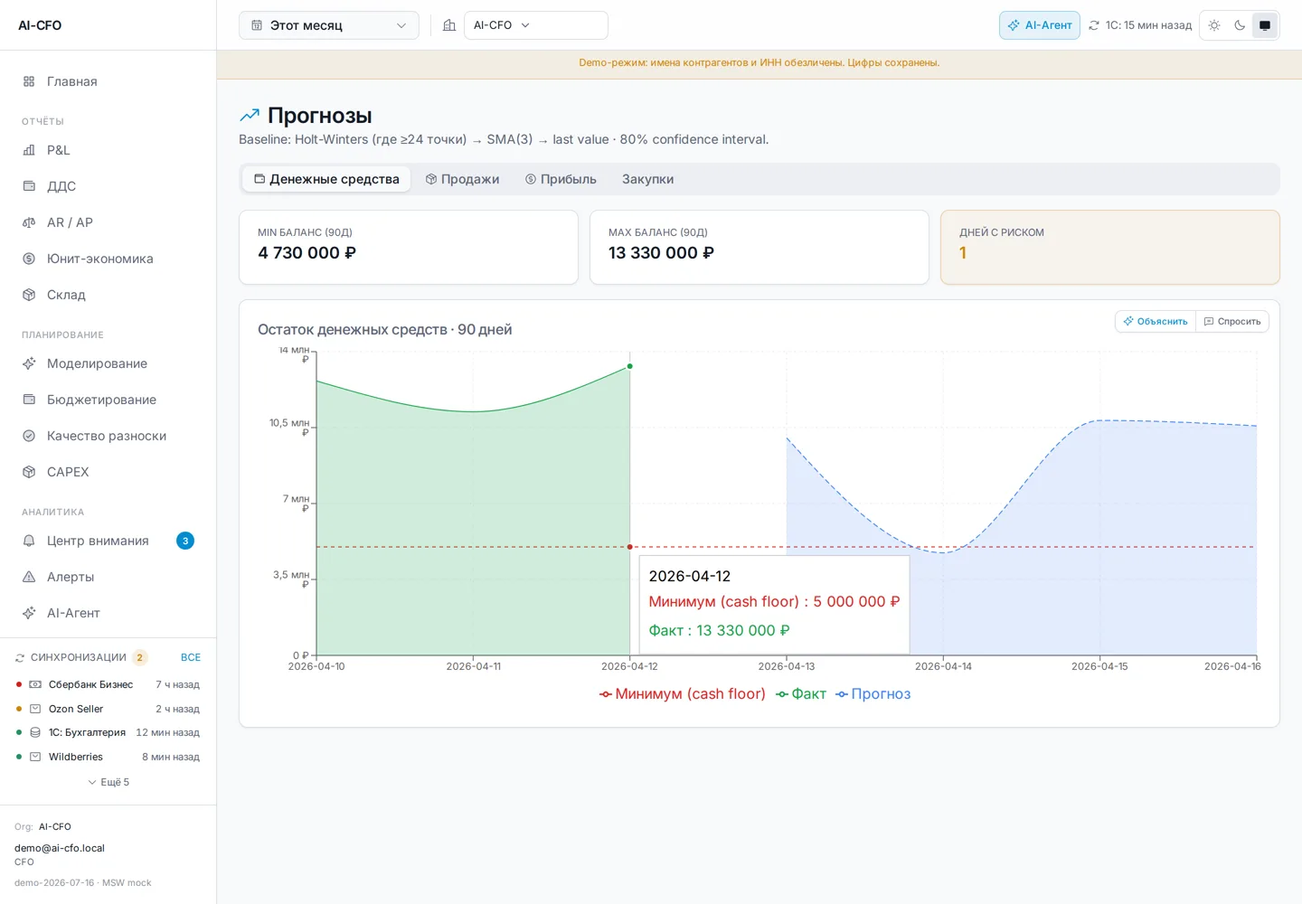
Task: Click the Прогнозы trend arrow icon
Action: [250, 116]
